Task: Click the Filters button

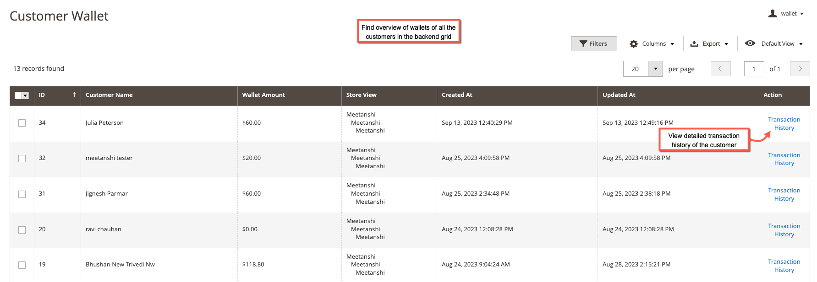Action: (594, 44)
